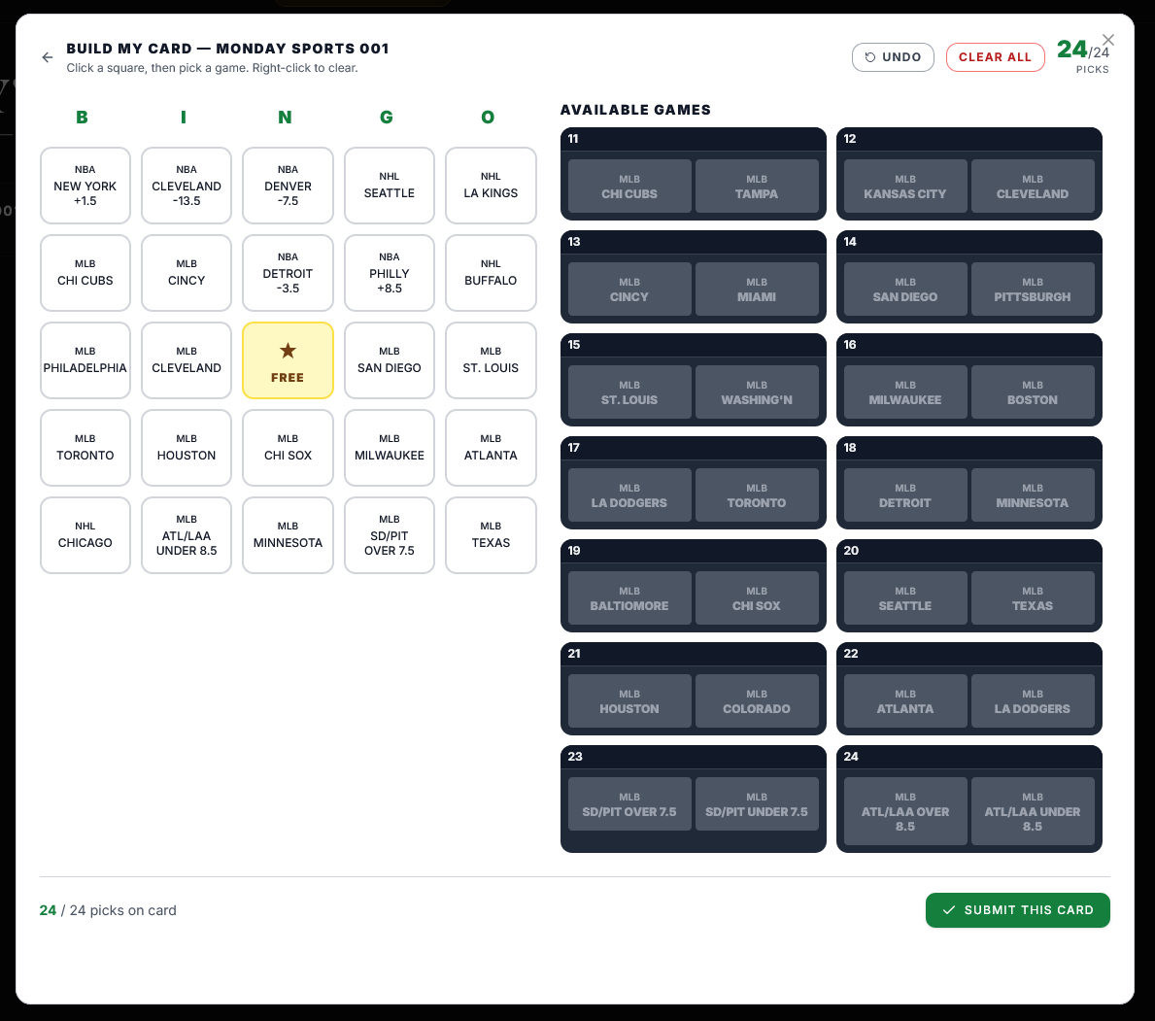Select Baltimore in game 19
The height and width of the screenshot is (1021, 1155).
[629, 598]
